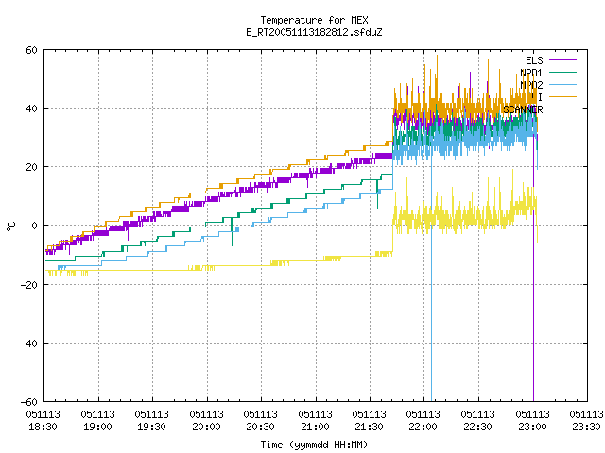
Task: Click the x-axis tick label 21:00
Action: click(x=315, y=427)
